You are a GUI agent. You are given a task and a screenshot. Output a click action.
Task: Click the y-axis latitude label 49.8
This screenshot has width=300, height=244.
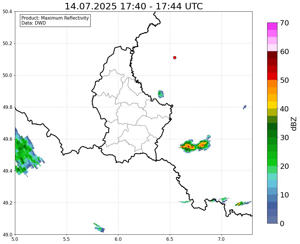[7, 107]
